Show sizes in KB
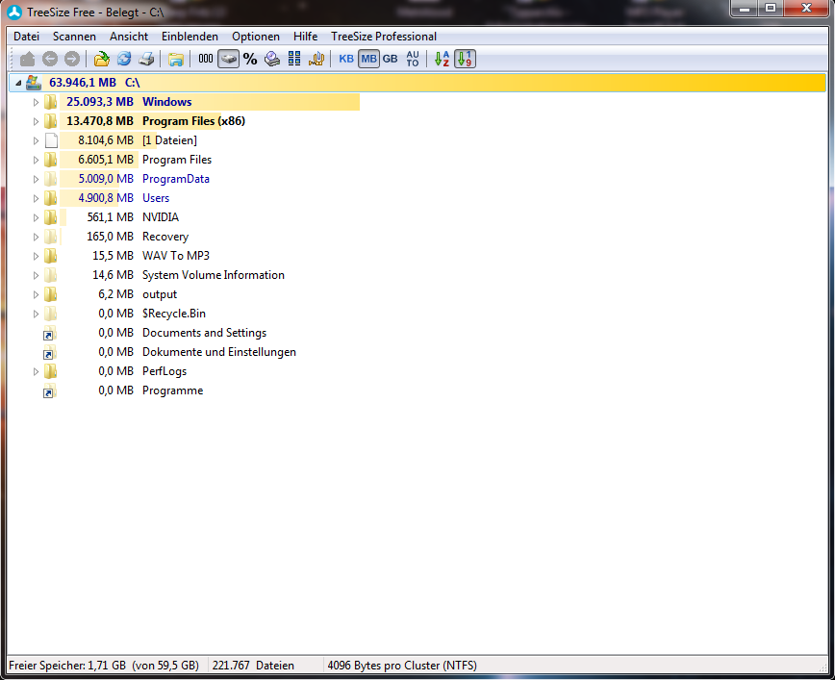 [x=346, y=59]
